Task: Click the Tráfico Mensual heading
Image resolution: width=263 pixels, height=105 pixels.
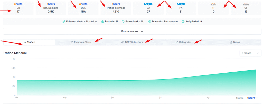Action: point(15,53)
